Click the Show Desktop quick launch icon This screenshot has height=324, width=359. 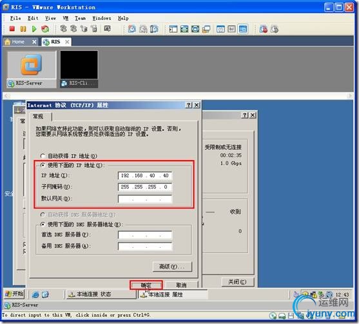click(45, 294)
